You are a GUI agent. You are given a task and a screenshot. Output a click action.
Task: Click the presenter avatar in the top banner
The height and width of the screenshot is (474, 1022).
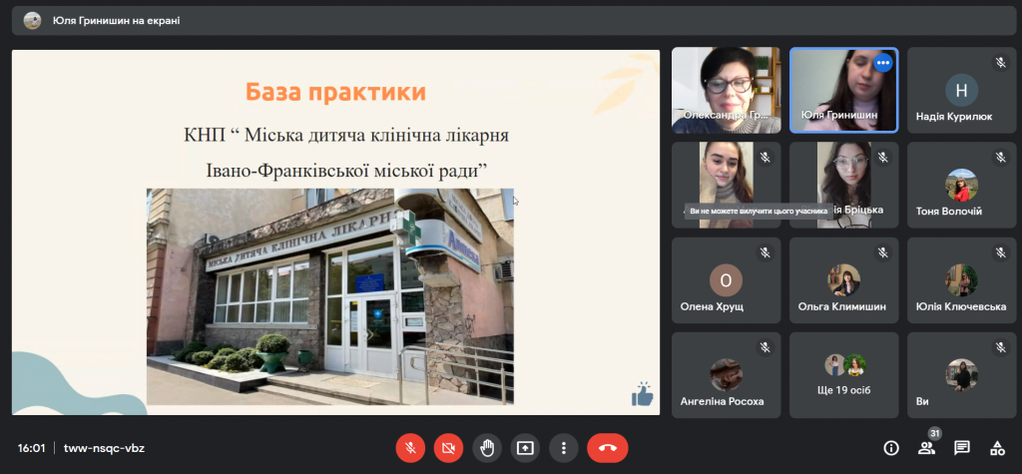33,20
